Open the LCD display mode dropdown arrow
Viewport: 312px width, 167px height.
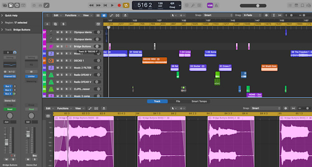coord(180,5)
